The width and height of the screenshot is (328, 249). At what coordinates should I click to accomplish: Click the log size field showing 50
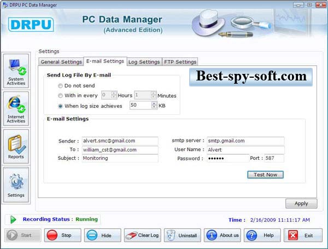141,105
